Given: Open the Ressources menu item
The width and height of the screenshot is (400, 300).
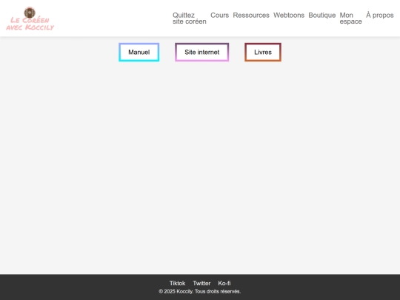Looking at the screenshot, I should 251,16.
